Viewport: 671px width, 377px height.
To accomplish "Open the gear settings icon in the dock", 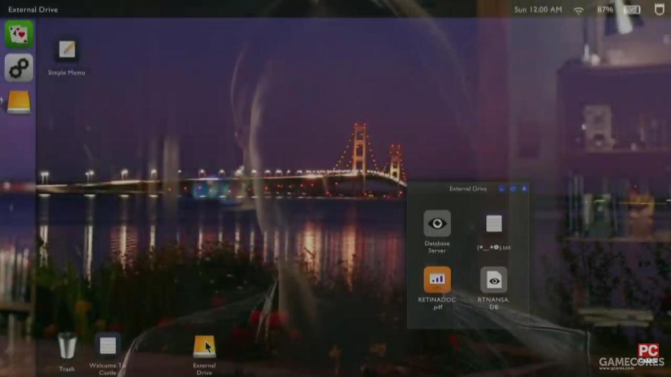I will coord(19,68).
